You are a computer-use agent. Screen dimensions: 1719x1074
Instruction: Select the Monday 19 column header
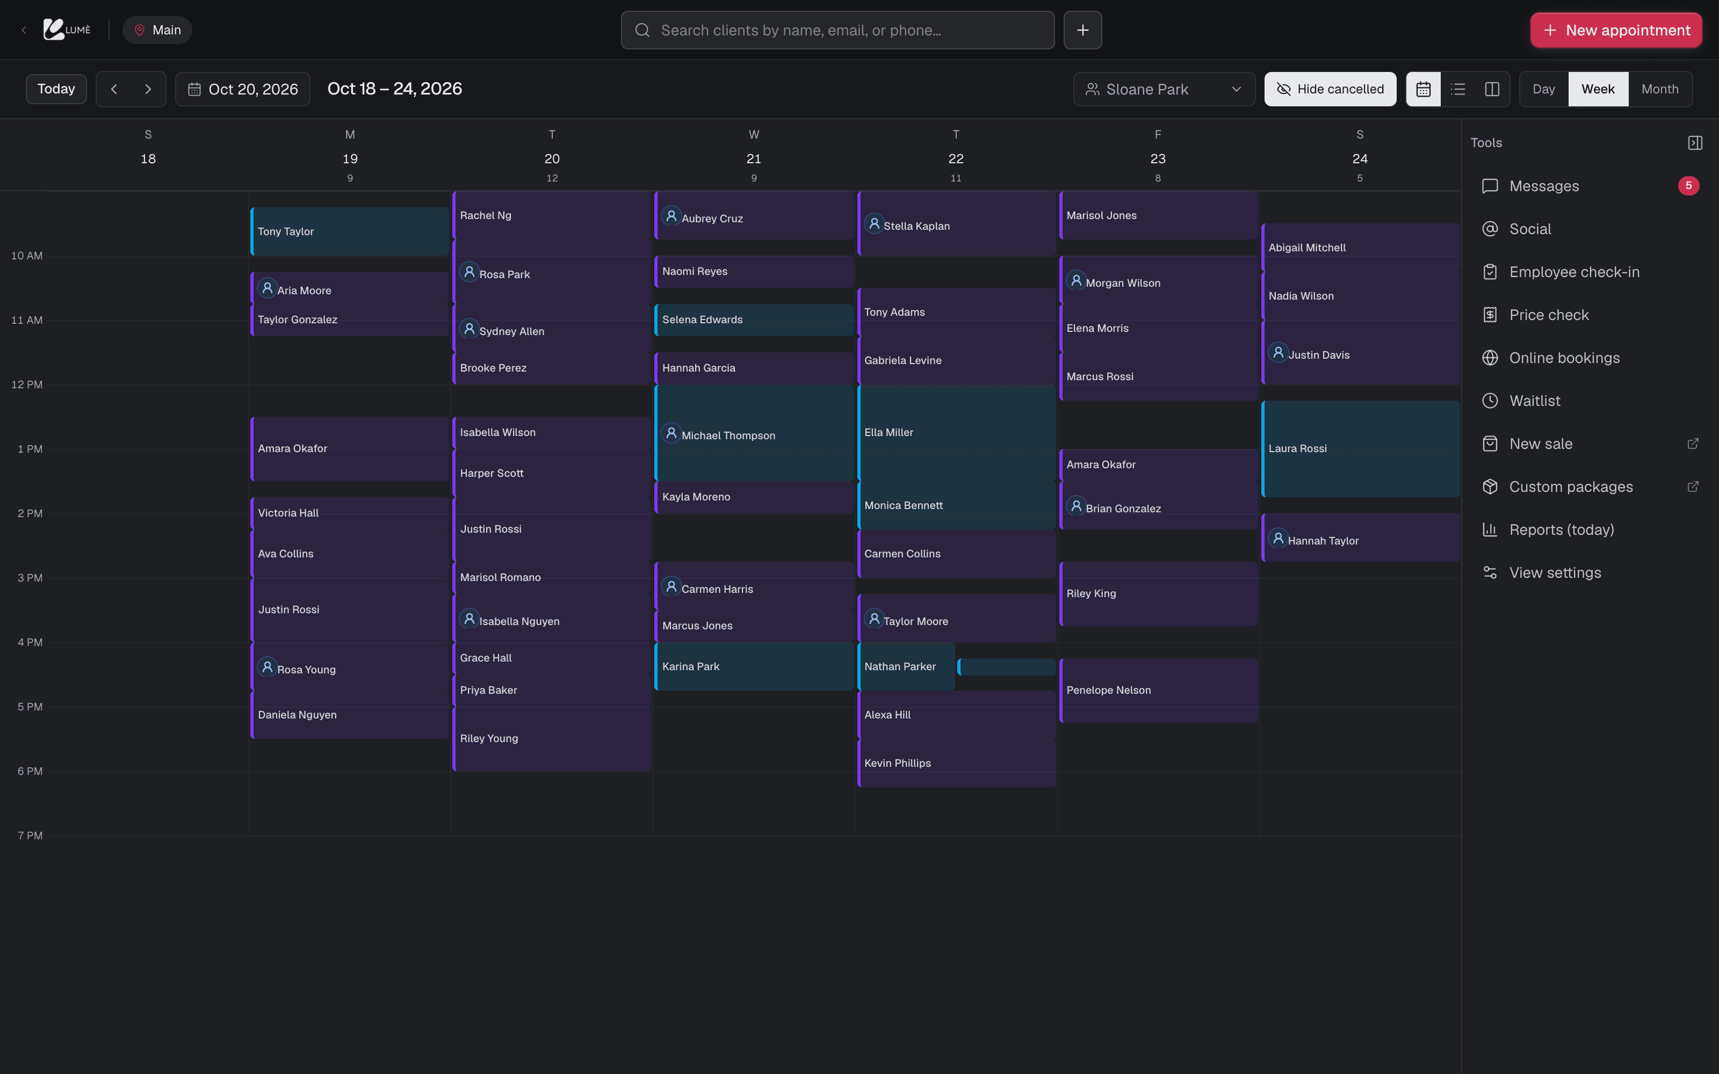click(x=350, y=156)
